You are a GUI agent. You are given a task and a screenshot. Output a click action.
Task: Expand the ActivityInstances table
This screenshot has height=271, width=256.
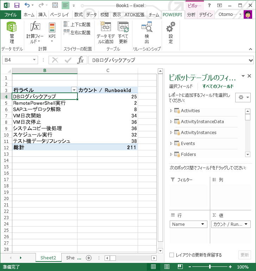[171, 133]
